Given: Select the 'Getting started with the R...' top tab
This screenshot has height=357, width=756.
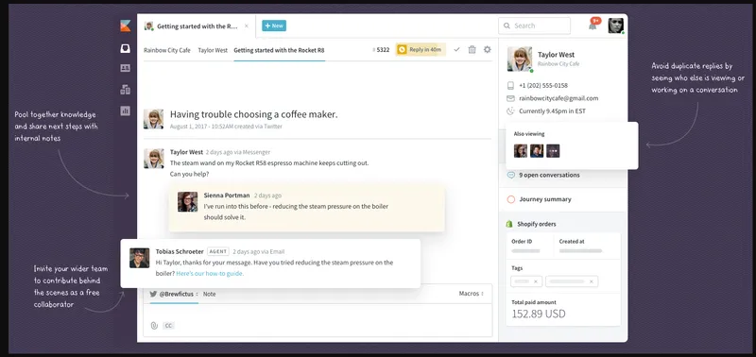Looking at the screenshot, I should pyautogui.click(x=198, y=26).
